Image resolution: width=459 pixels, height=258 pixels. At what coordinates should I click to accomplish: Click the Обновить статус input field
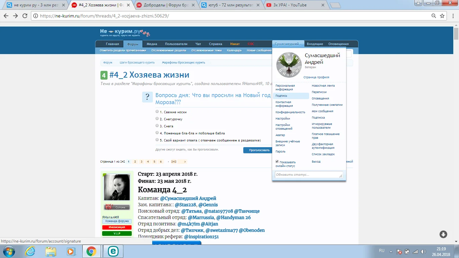pos(309,175)
